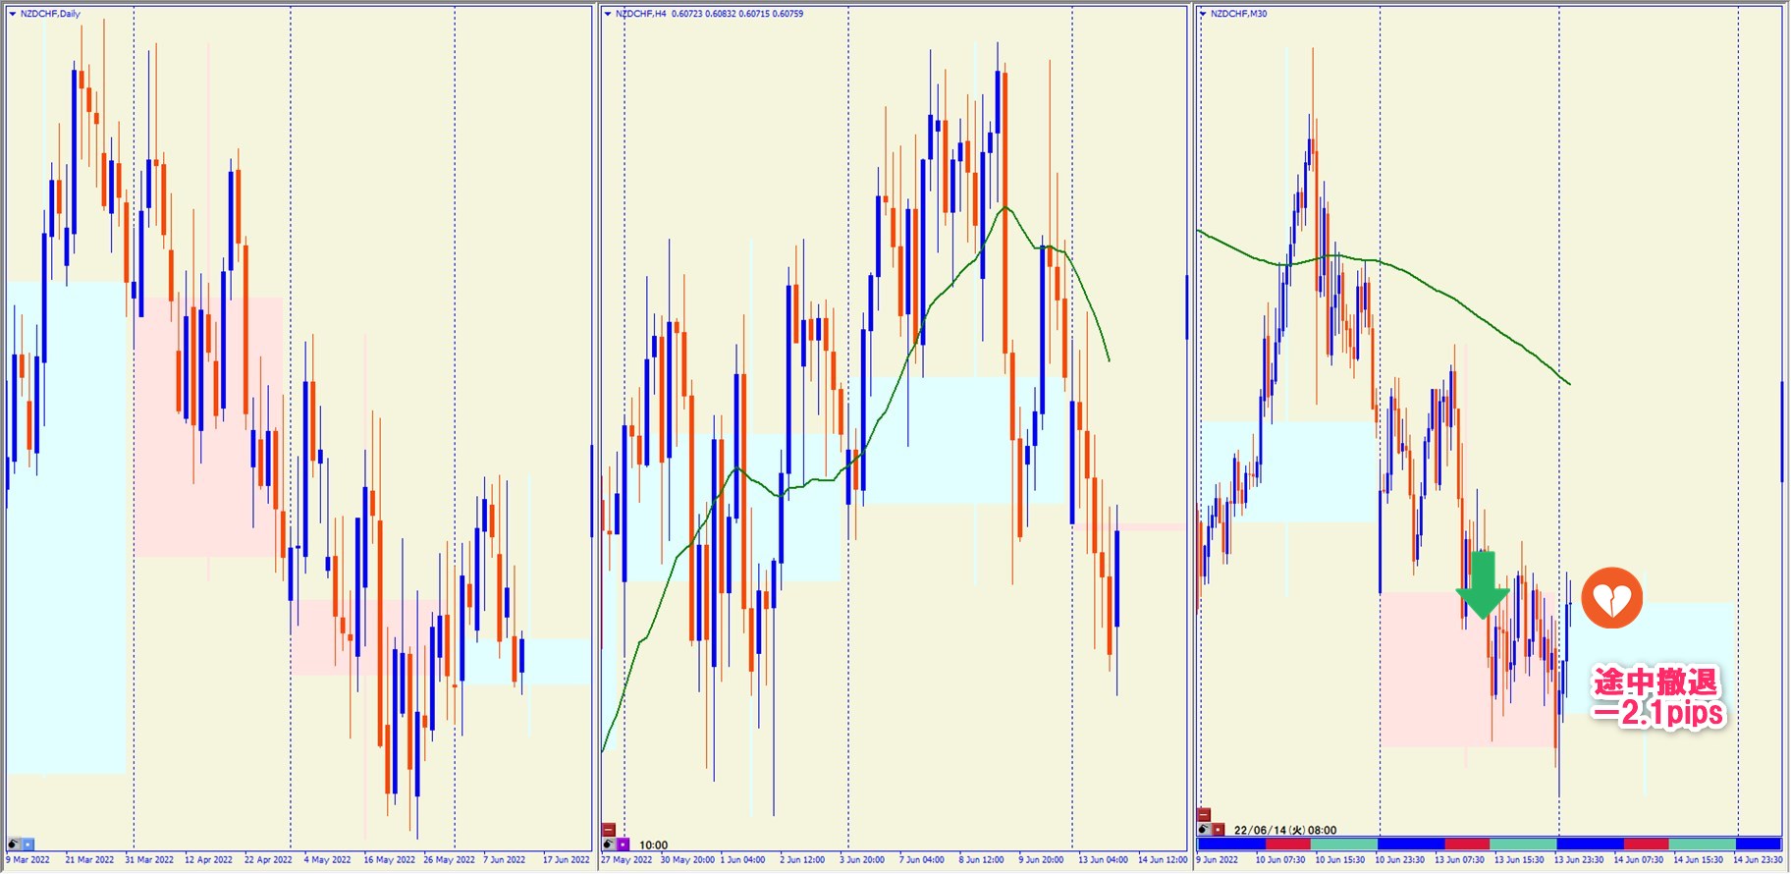Toggle the red minus button on M30 chart
Image resolution: width=1791 pixels, height=874 pixels.
click(x=1204, y=815)
